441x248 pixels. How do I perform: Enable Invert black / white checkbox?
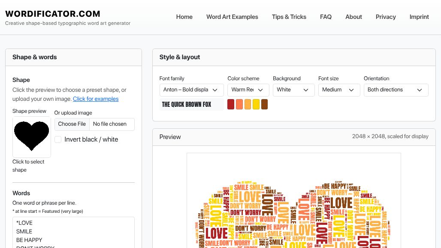coord(58,139)
